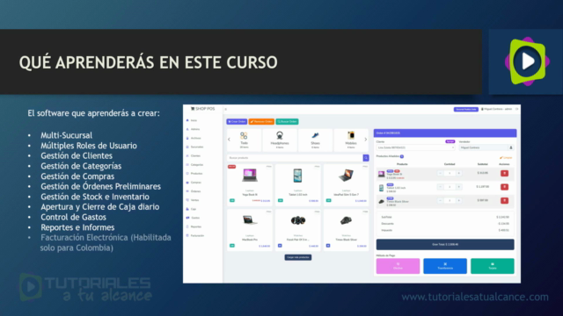The height and width of the screenshot is (316, 563).
Task: Select the IdeaPad Slim 5 Gen 7 card
Action: click(x=346, y=185)
